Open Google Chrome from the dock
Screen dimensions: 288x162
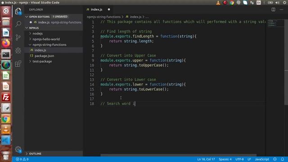click(x=6, y=119)
